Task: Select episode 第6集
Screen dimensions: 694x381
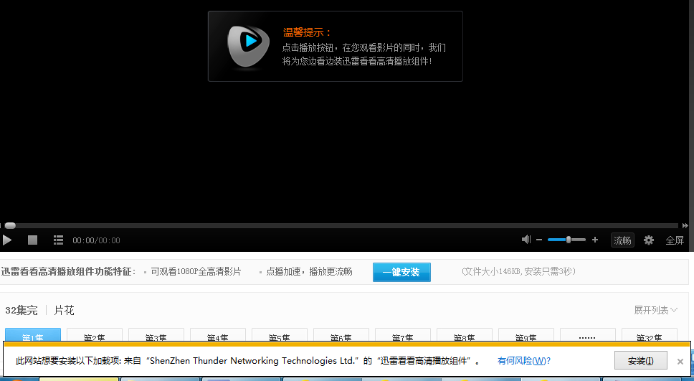Action: point(341,335)
